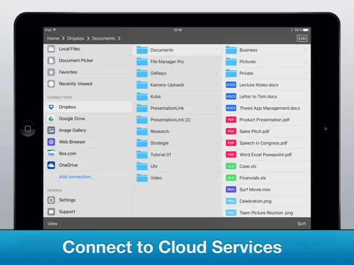
Task: Go to Home in breadcrumb
Action: [53, 38]
